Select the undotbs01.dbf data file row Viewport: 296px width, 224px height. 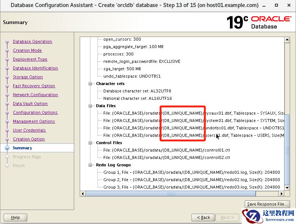[x=193, y=128]
